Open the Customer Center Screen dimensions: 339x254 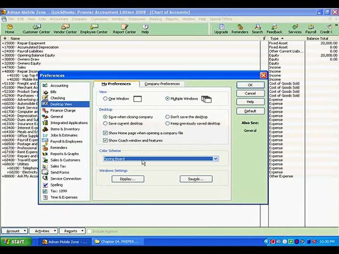pos(36,29)
